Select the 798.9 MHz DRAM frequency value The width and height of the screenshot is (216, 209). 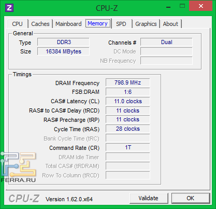pos(128,82)
